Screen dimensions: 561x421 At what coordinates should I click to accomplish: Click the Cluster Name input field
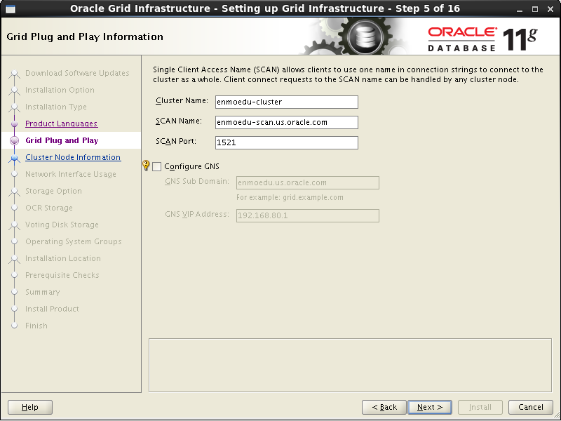287,102
